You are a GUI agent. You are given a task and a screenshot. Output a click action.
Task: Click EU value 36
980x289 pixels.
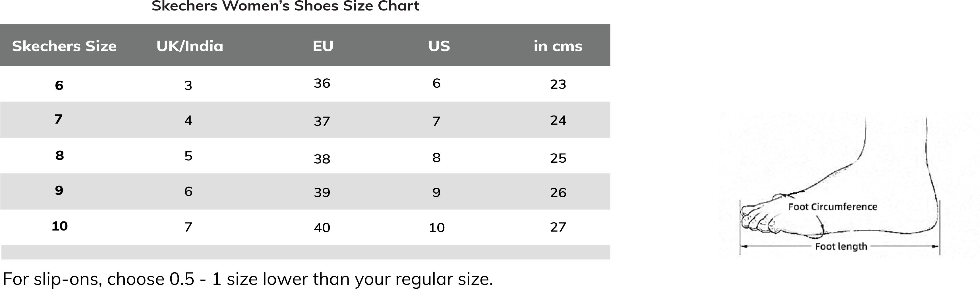322,83
